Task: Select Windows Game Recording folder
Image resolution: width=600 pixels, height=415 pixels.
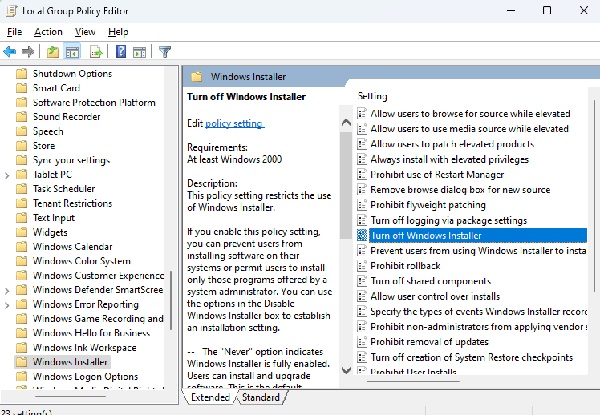Action: 98,318
